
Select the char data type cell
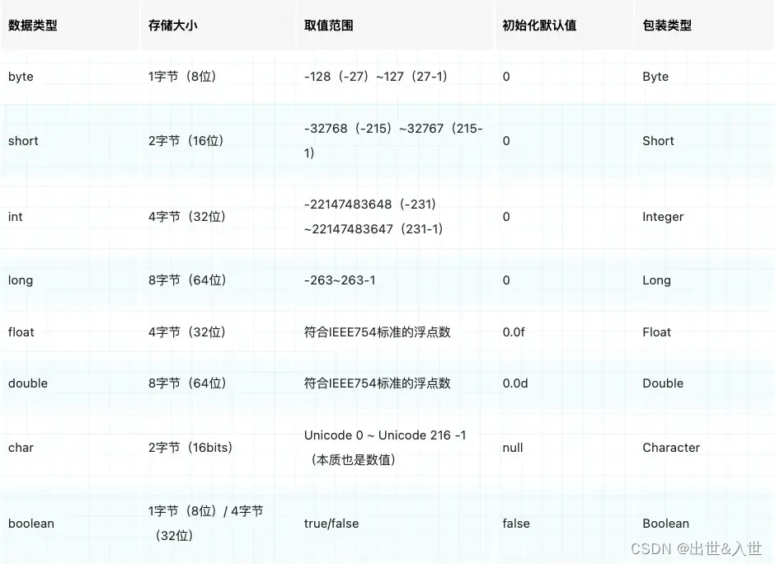coord(21,448)
